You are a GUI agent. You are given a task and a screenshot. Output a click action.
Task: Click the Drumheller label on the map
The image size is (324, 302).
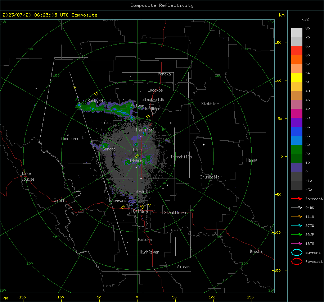tap(211, 177)
